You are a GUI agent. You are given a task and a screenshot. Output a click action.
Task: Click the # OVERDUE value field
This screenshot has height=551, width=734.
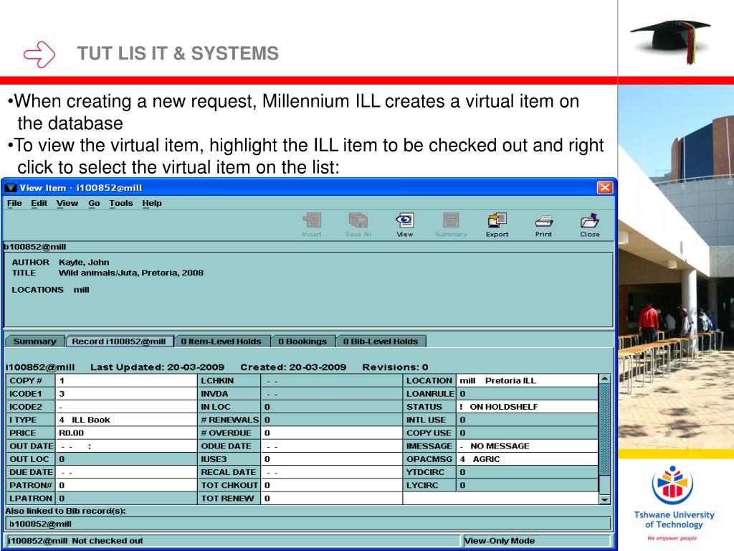click(x=331, y=433)
